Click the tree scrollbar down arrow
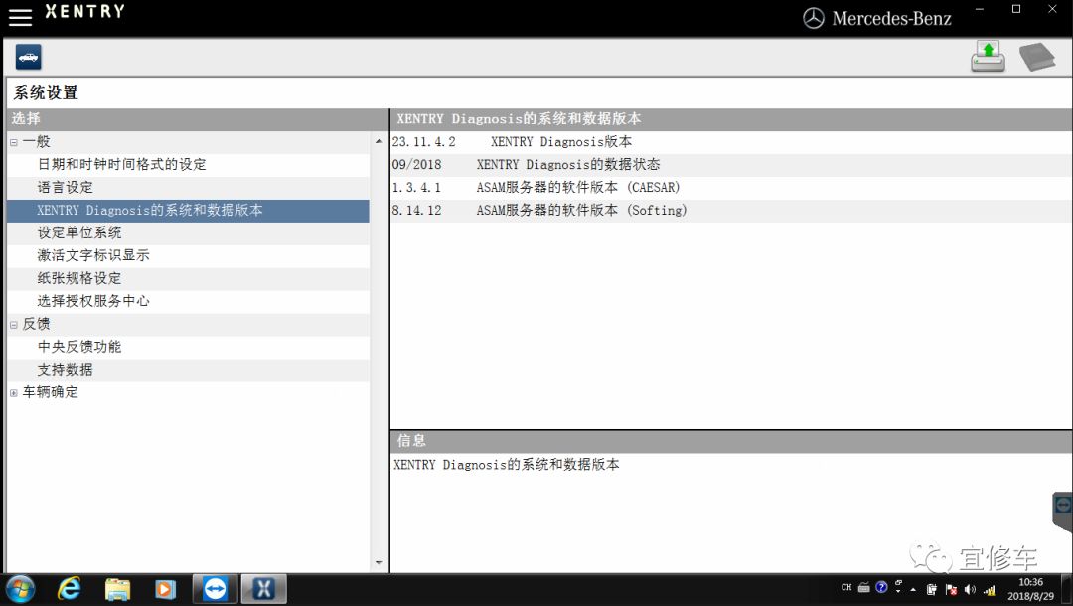This screenshot has height=606, width=1073. pyautogui.click(x=379, y=563)
